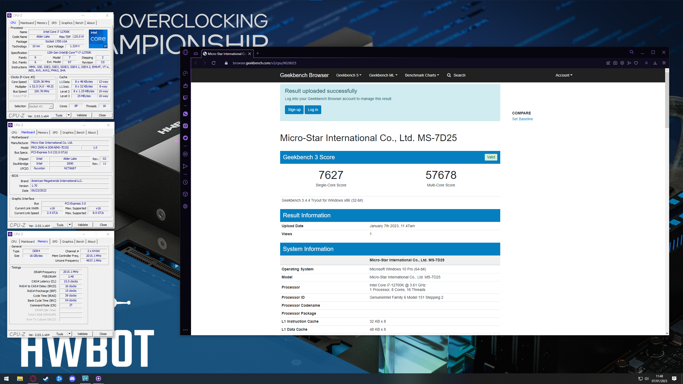Open File Explorer from taskbar

pos(20,378)
